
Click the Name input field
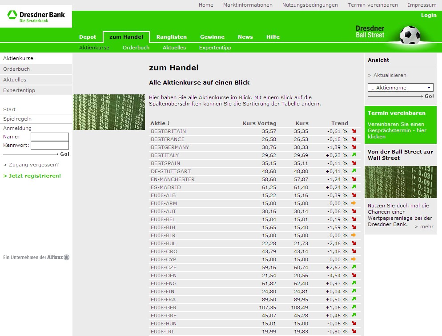click(x=50, y=137)
